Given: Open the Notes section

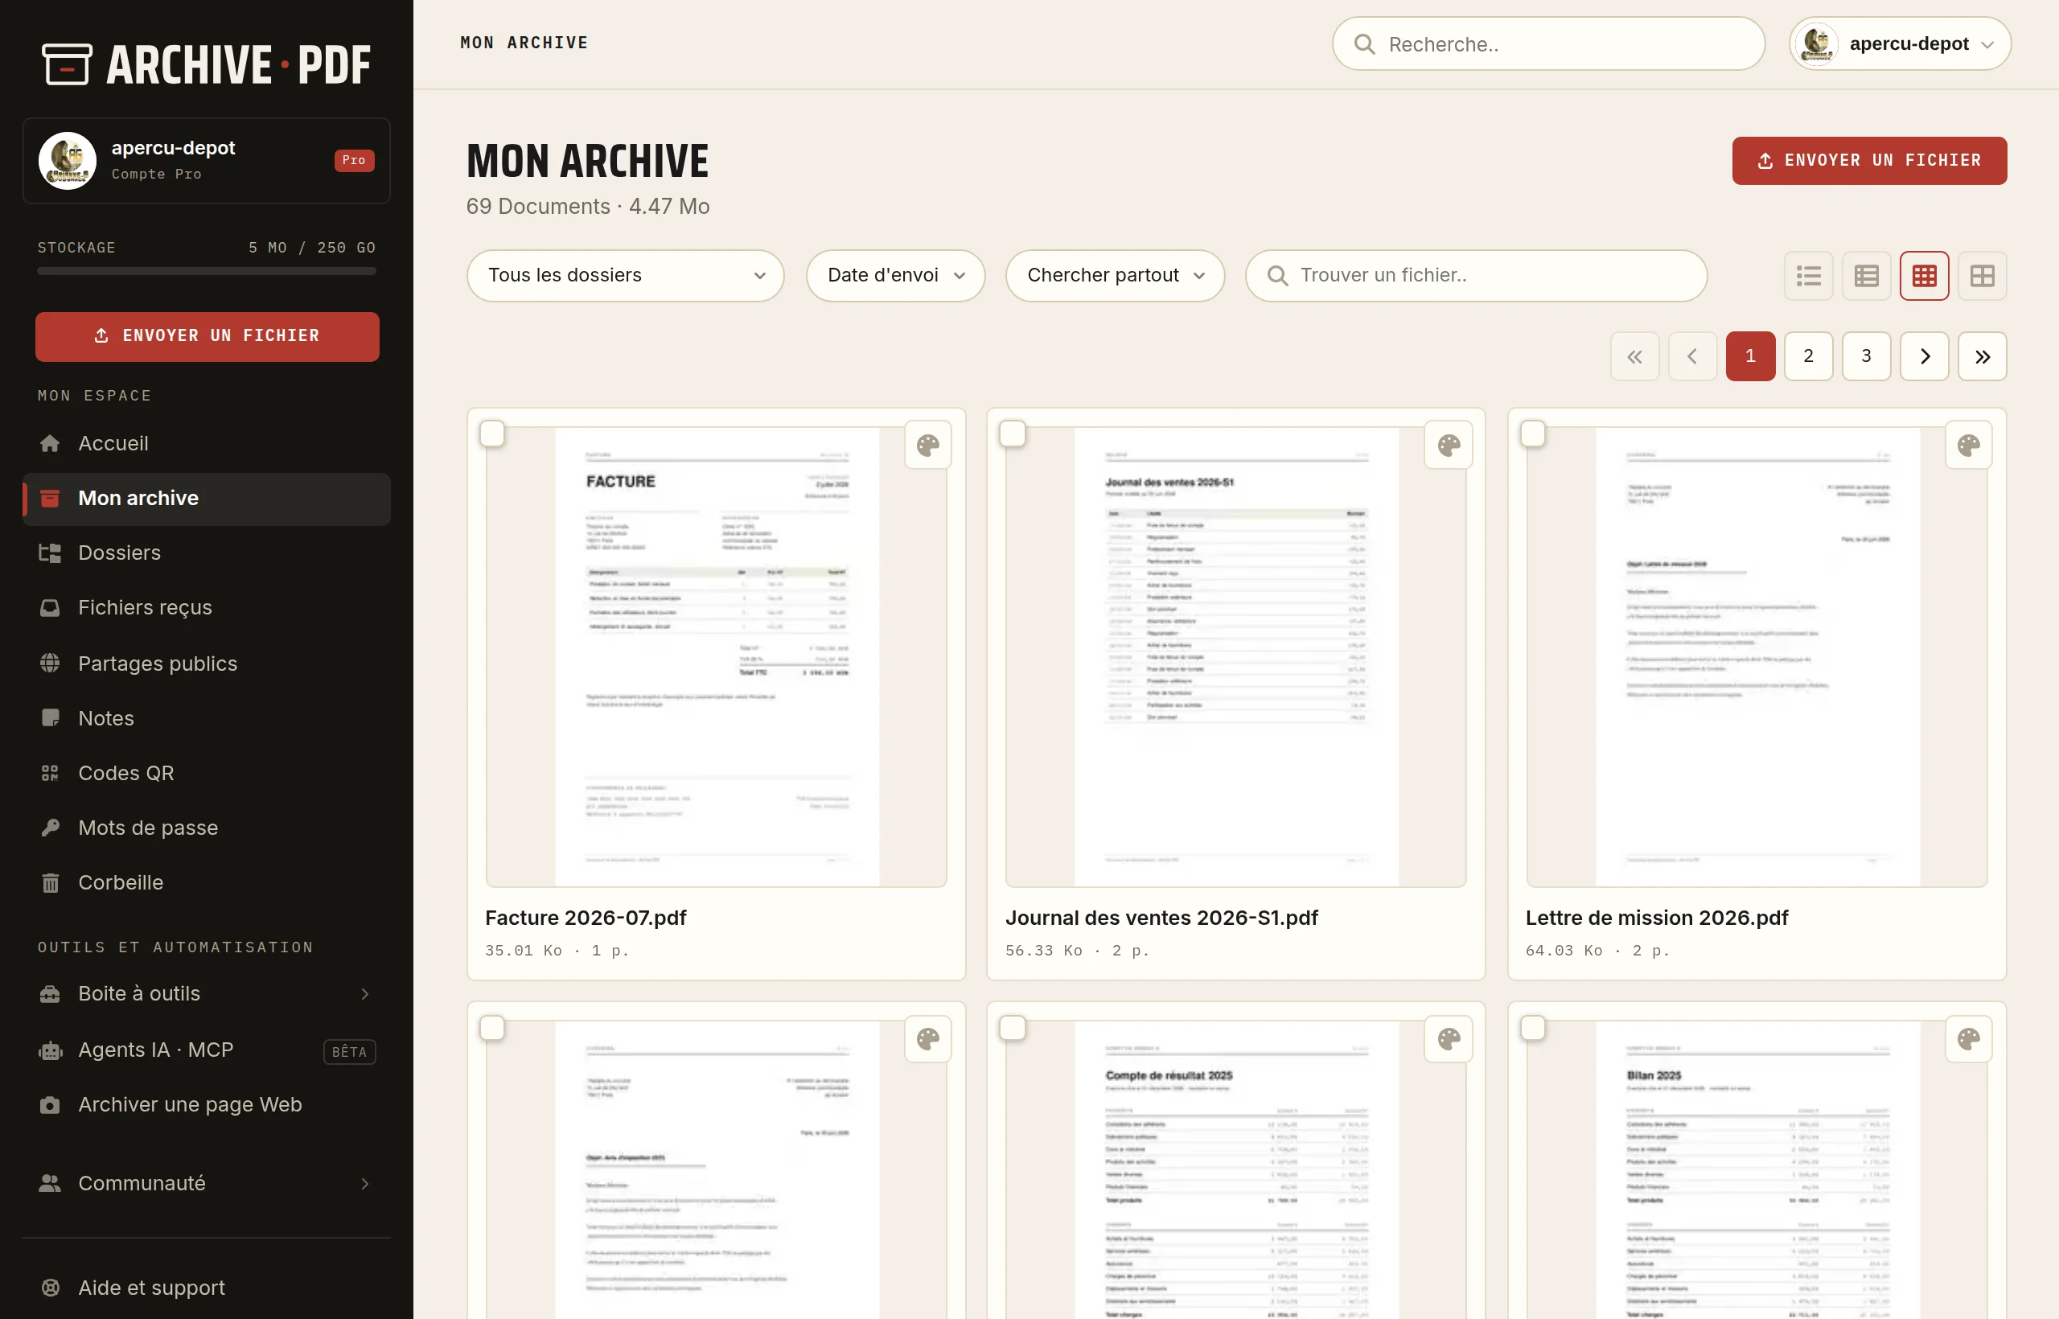Looking at the screenshot, I should click(x=207, y=717).
